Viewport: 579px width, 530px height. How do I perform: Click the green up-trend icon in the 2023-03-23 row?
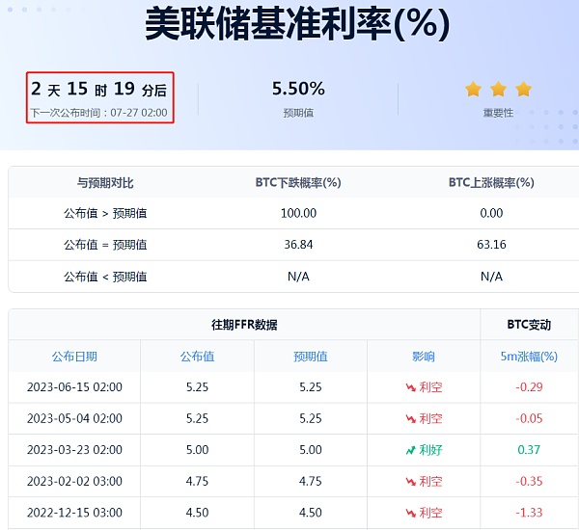(x=411, y=450)
